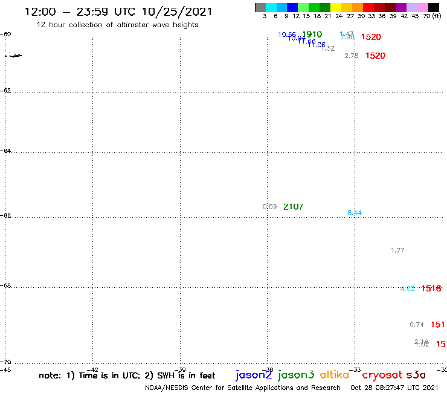
Task: Click the altimeter wave heights subtitle
Action: 117,25
